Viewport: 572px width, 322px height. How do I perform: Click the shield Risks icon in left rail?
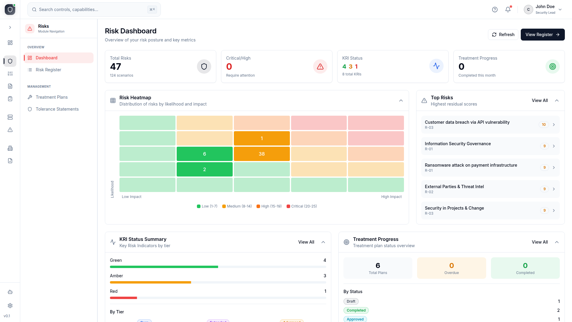click(10, 61)
